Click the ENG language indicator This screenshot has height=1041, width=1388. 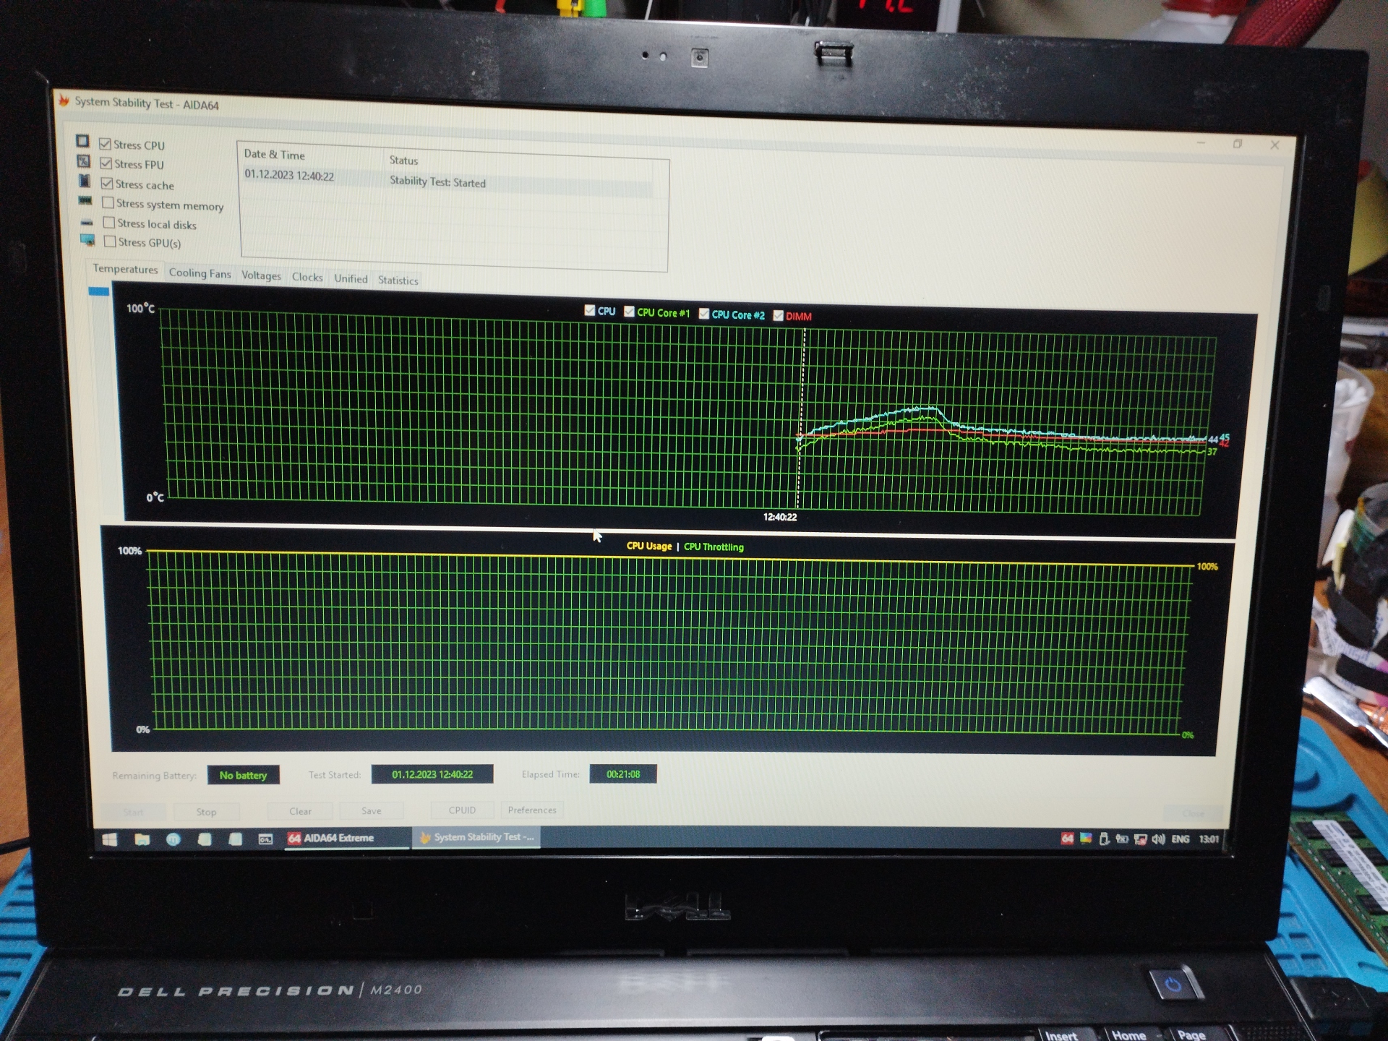click(x=1181, y=839)
